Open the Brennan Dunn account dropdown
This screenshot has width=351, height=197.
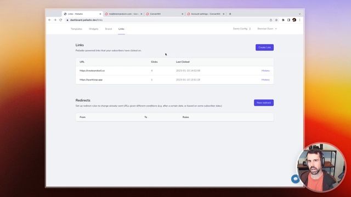coord(267,29)
